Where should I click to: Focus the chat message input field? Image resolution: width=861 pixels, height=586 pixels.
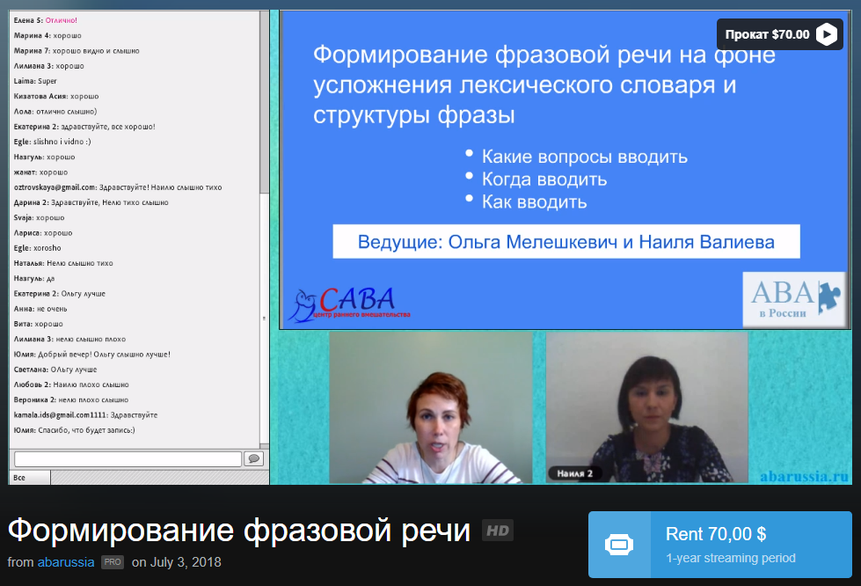click(x=128, y=458)
